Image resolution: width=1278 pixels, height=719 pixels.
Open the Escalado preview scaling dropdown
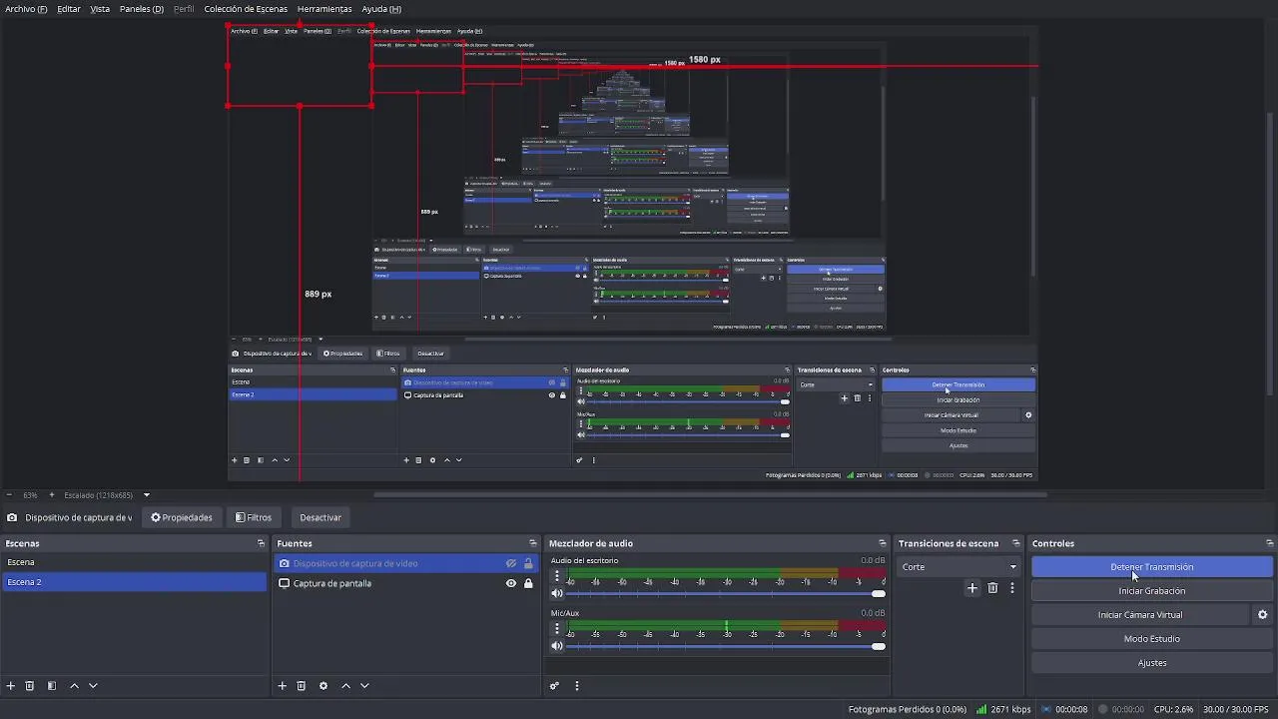(107, 495)
